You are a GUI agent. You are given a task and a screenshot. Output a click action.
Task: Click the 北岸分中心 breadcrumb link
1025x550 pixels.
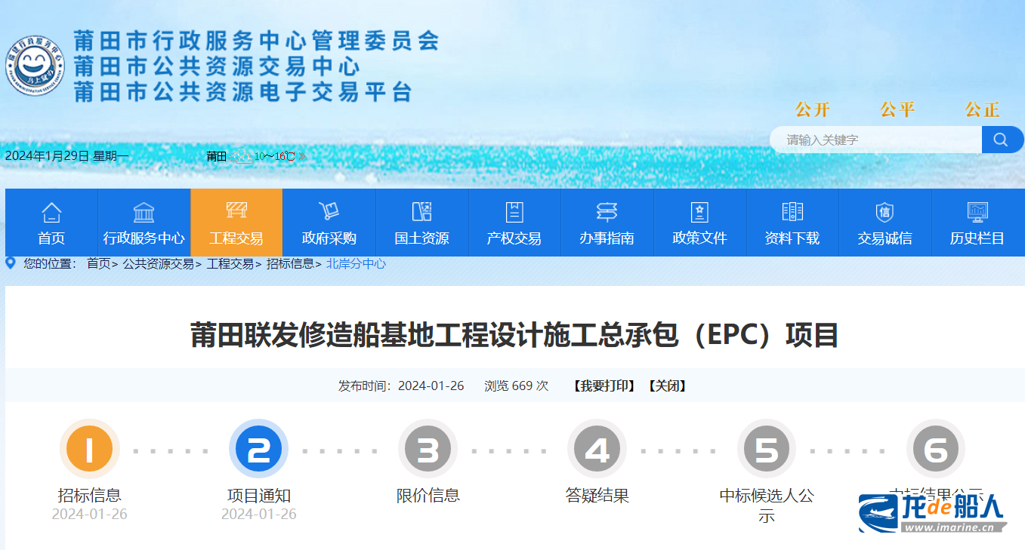pos(356,263)
